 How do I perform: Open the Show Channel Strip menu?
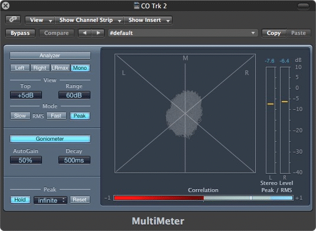(x=89, y=20)
